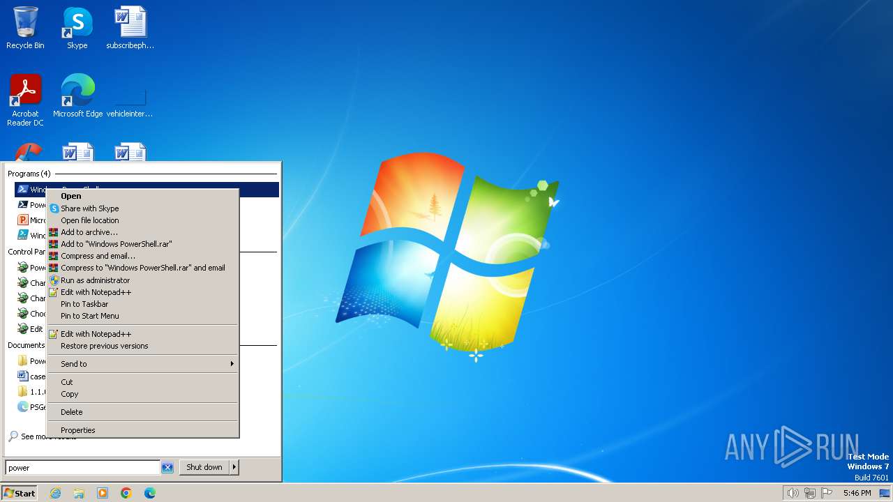Select the Microsoft Edge desktop shortcut
The image size is (893, 502).
(77, 96)
